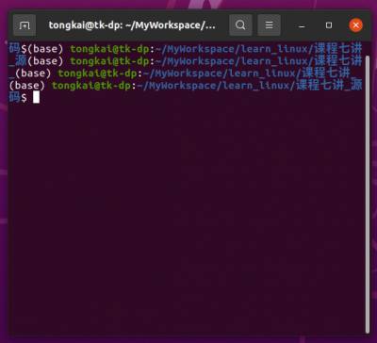Click the 码$ prompt beside the cursor

tap(18, 98)
